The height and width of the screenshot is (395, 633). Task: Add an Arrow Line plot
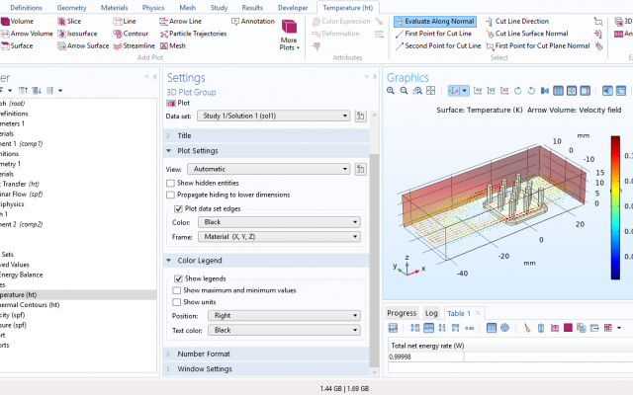tap(180, 22)
